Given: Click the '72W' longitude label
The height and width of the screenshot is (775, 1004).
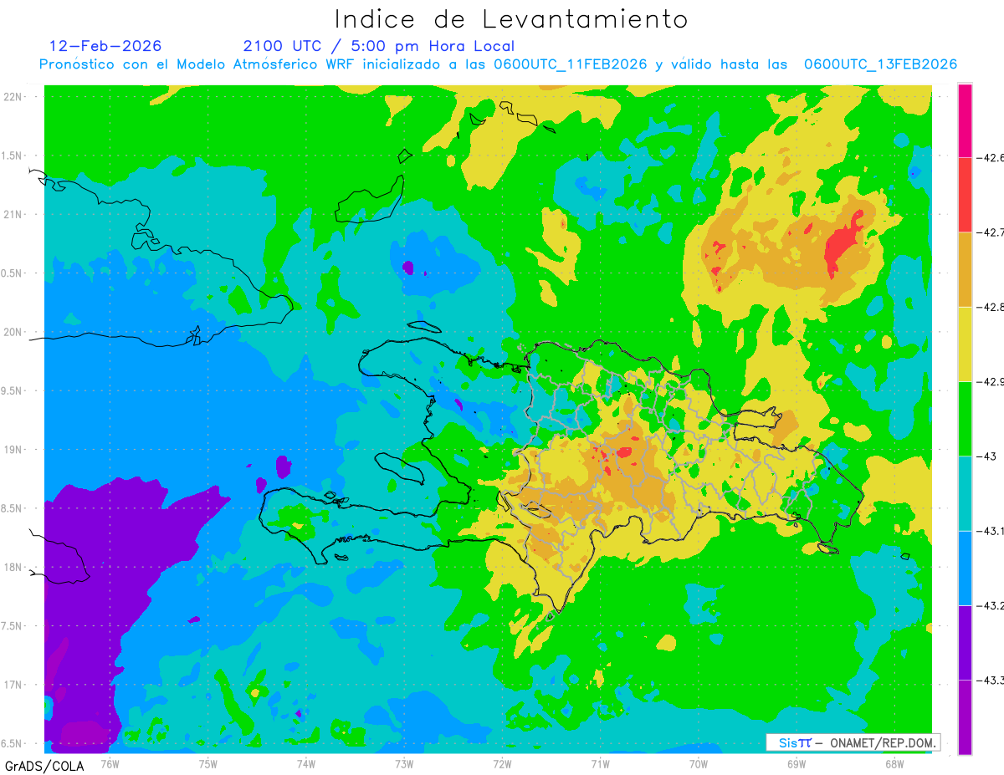Looking at the screenshot, I should point(502,763).
